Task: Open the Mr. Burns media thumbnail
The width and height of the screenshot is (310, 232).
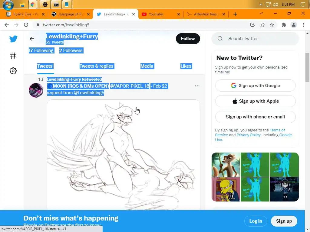Action: pyautogui.click(x=226, y=189)
